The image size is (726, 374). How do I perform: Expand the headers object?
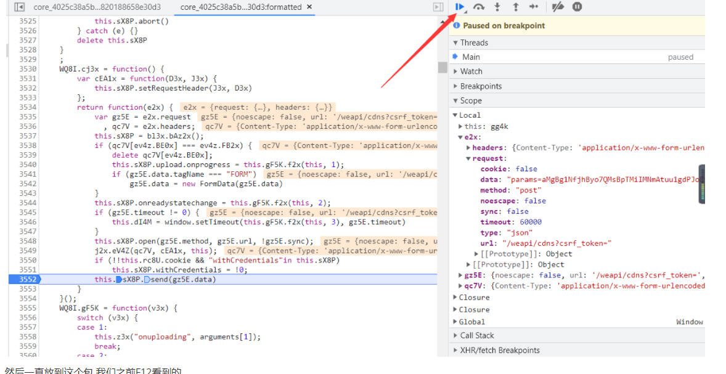click(468, 148)
